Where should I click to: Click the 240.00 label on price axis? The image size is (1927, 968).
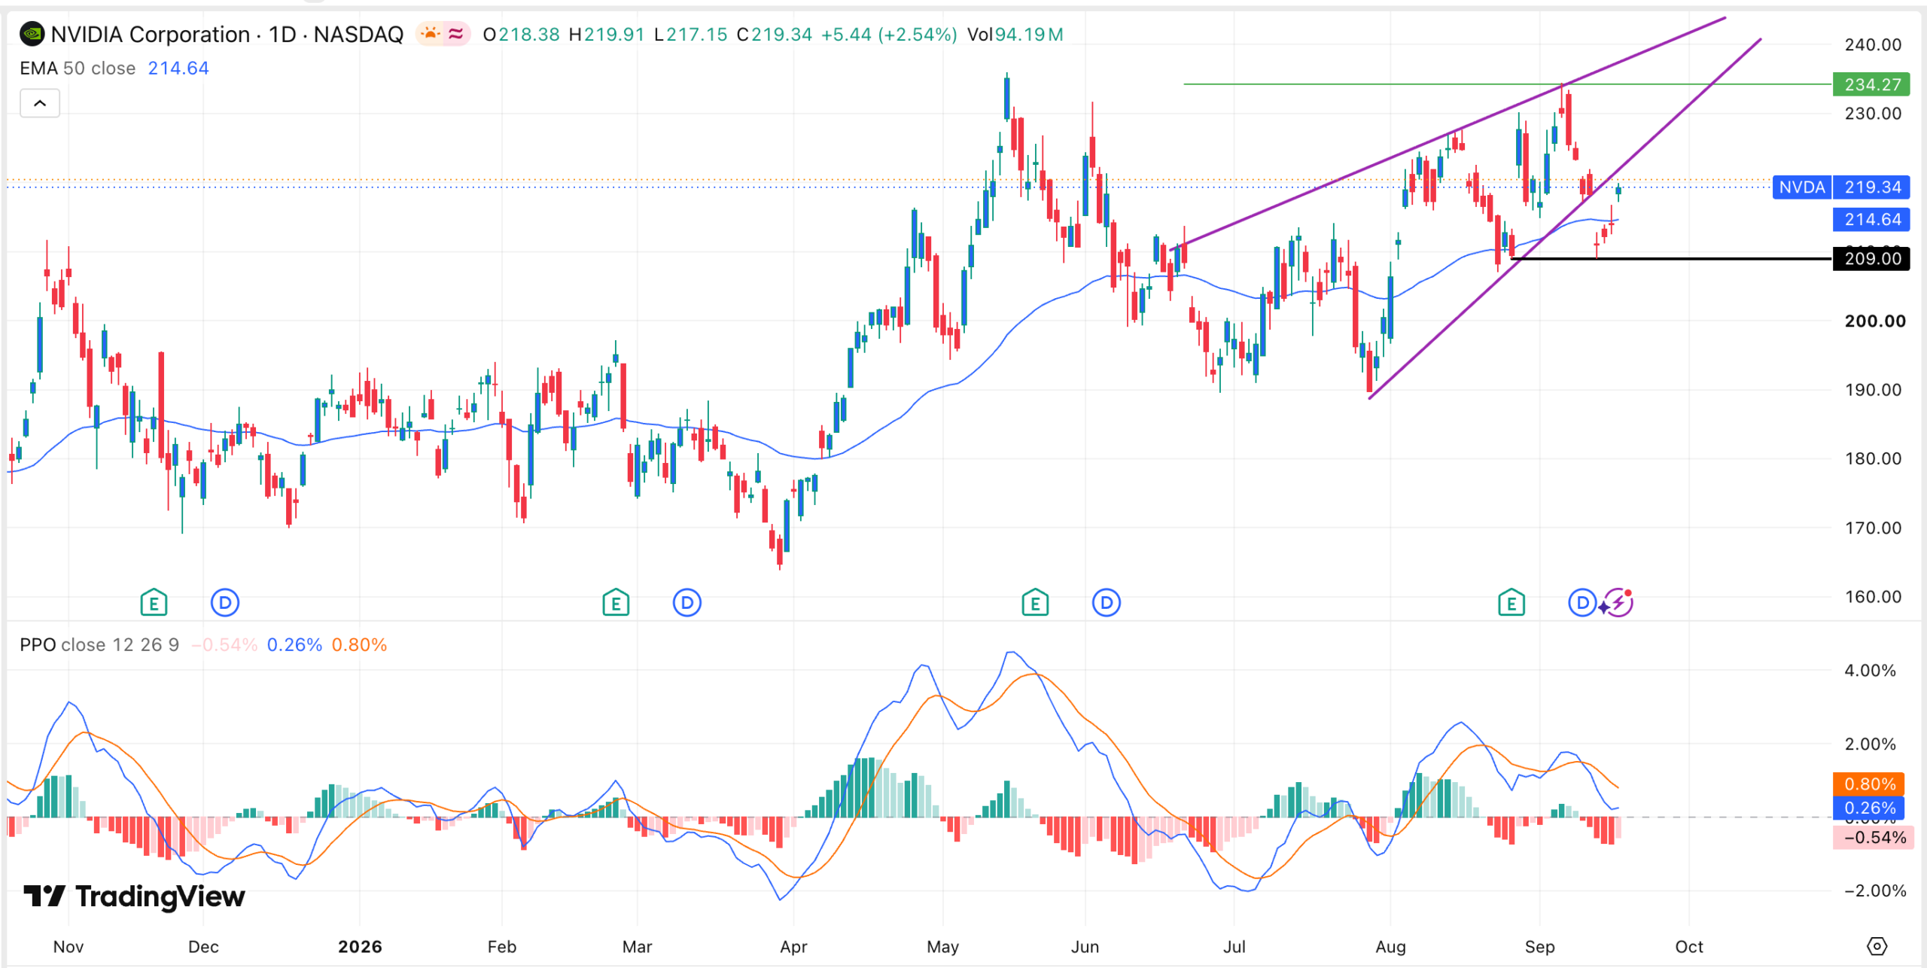click(x=1873, y=44)
